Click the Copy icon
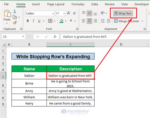The image size is (150, 118). [15, 17]
